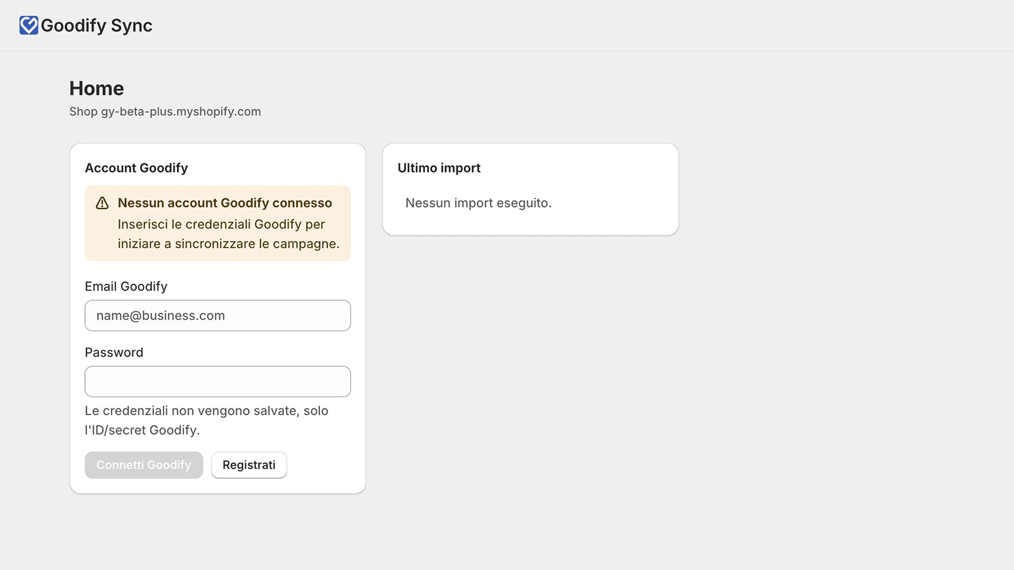
Task: Click the Home page heading
Action: point(96,88)
